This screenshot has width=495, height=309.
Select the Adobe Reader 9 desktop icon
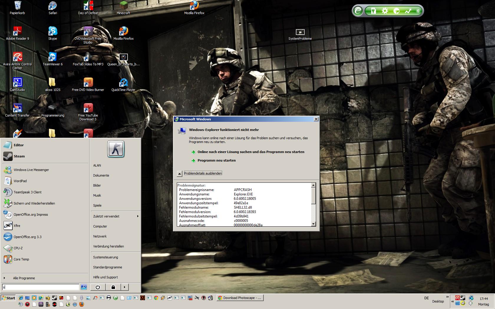click(x=17, y=33)
